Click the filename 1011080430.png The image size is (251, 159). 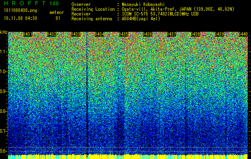(x=21, y=11)
